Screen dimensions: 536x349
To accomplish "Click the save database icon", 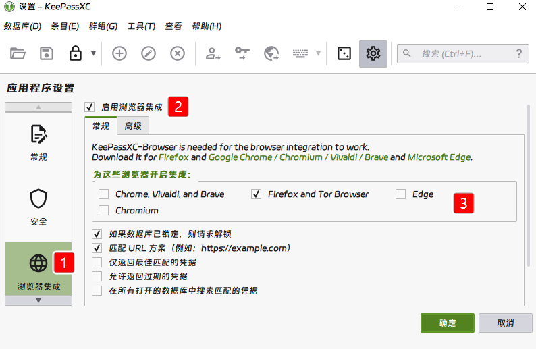I will (x=47, y=53).
